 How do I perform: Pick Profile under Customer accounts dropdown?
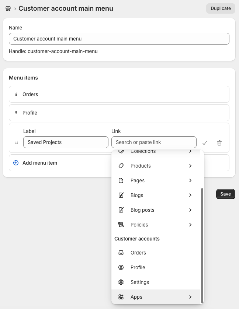point(138,267)
